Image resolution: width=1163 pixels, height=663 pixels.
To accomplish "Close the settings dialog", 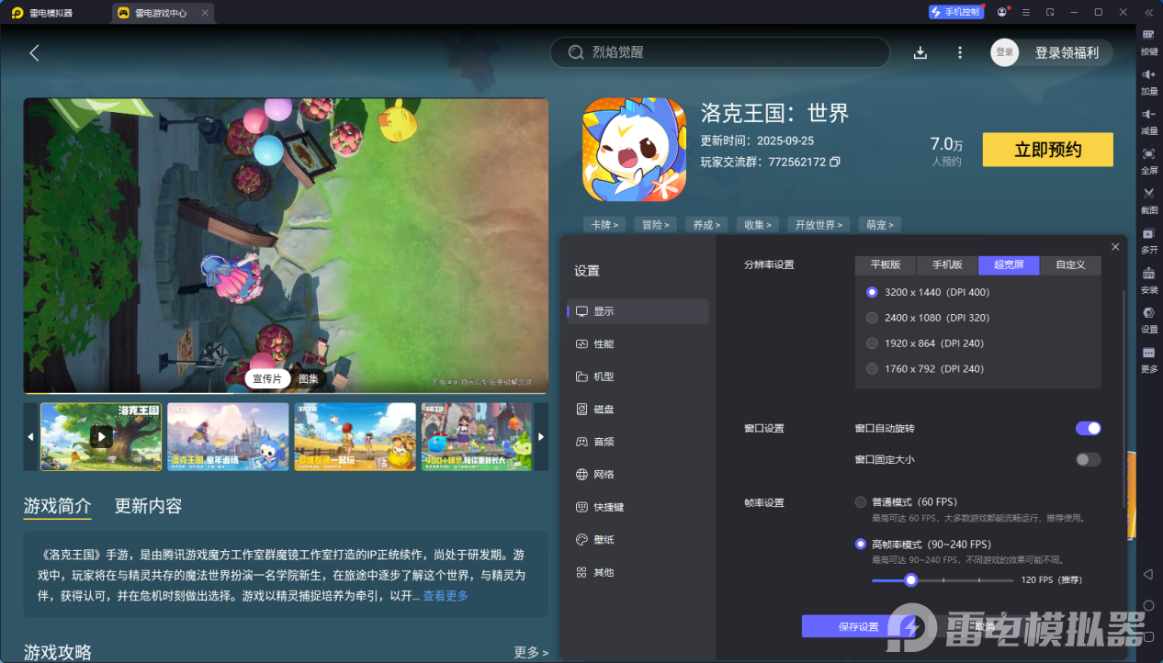I will (1115, 247).
